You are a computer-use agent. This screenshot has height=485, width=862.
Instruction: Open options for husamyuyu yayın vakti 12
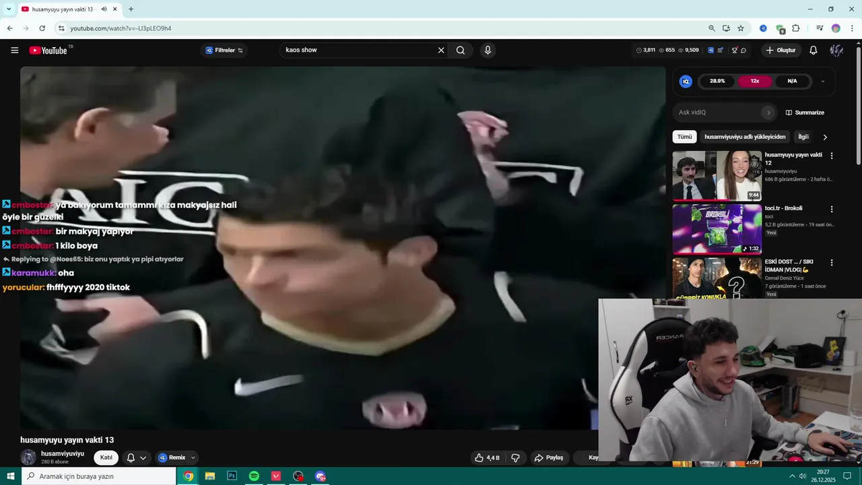(x=832, y=156)
